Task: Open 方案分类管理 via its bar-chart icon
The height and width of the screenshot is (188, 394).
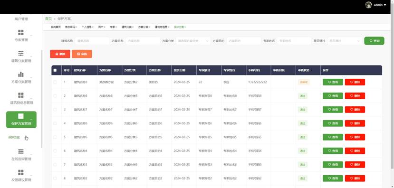Action: pos(21,74)
